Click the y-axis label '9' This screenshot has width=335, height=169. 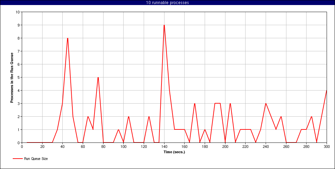click(18, 25)
